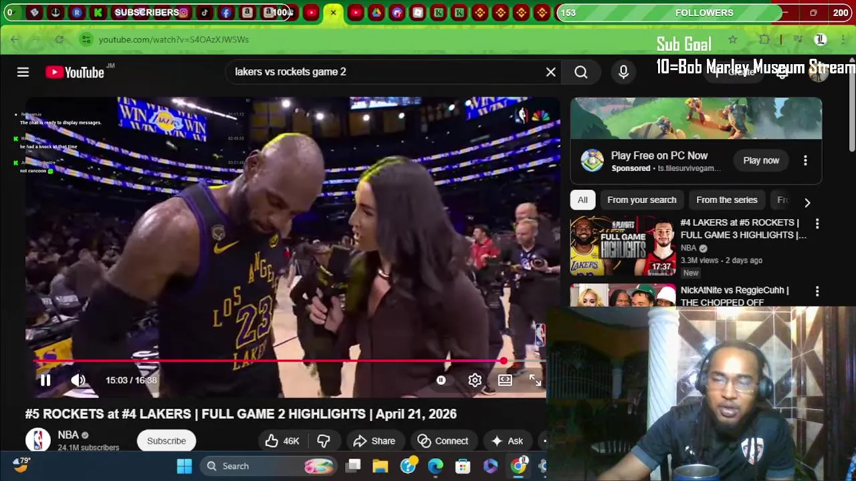Bookmark this page with star icon
This screenshot has width=856, height=481.
[x=733, y=39]
